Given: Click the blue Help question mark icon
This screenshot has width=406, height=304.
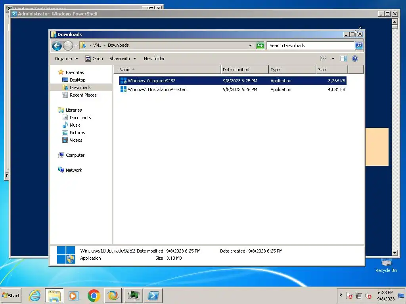Looking at the screenshot, I should tap(355, 59).
